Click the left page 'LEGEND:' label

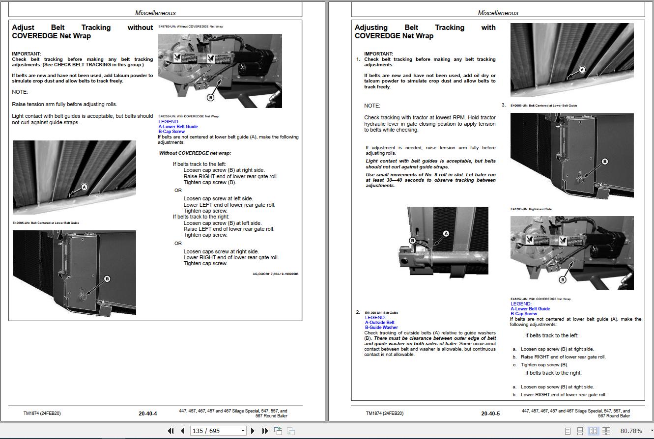tap(169, 122)
